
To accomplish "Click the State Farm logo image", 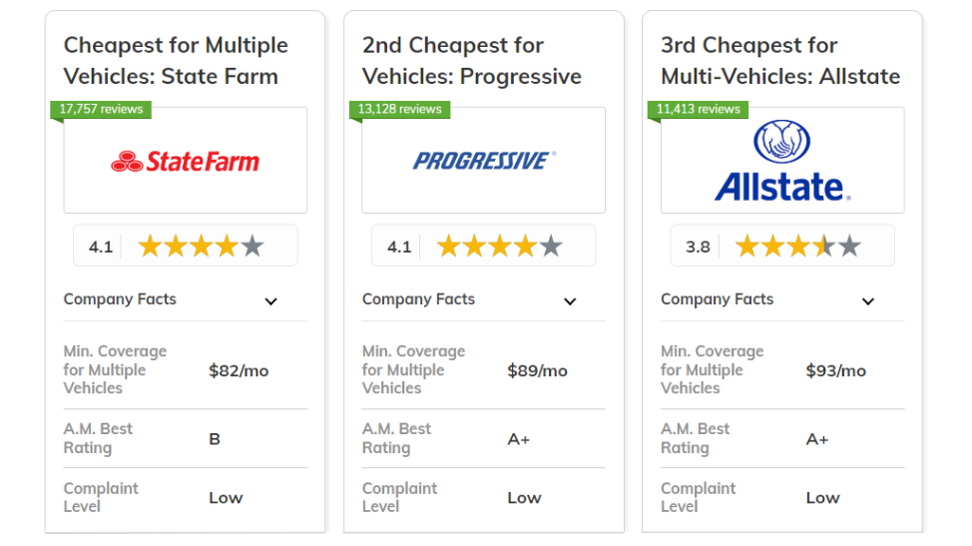I will [186, 161].
